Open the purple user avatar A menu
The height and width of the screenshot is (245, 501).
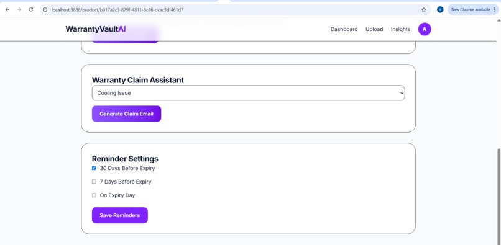pyautogui.click(x=425, y=29)
